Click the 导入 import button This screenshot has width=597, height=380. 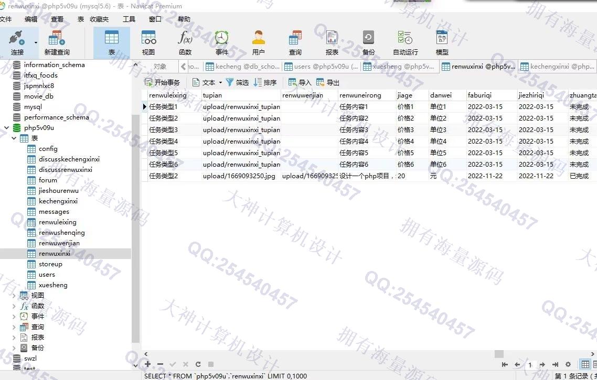[300, 82]
